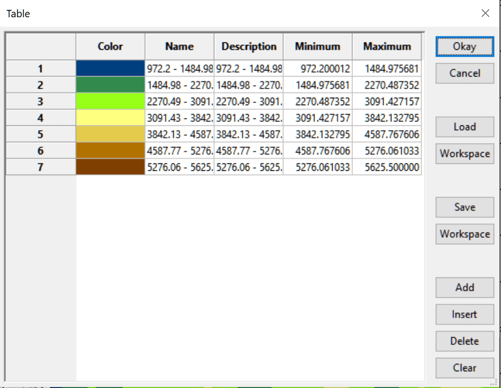Select the dark brown swatch in row 7

[x=110, y=167]
